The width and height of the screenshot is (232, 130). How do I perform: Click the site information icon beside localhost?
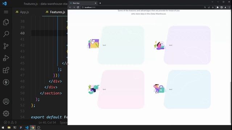click(83, 7)
